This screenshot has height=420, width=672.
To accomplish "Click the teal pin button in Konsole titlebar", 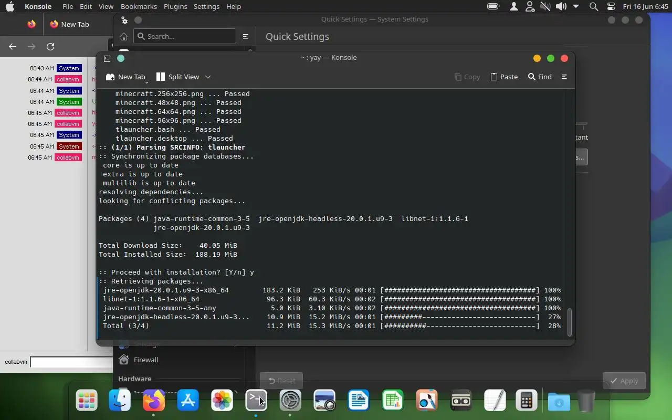I will point(121,58).
